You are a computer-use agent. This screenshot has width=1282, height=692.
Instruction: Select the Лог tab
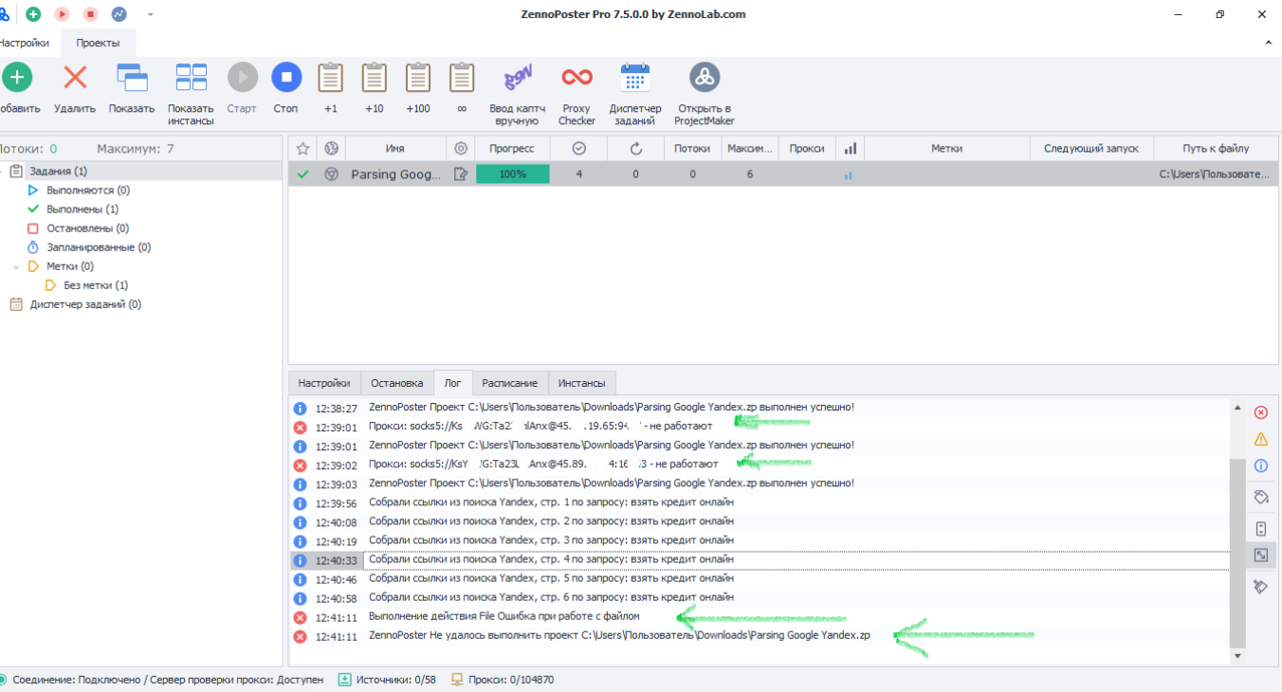452,383
